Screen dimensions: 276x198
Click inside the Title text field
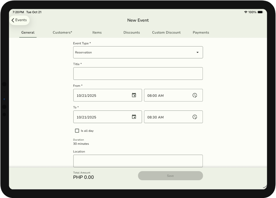click(138, 73)
